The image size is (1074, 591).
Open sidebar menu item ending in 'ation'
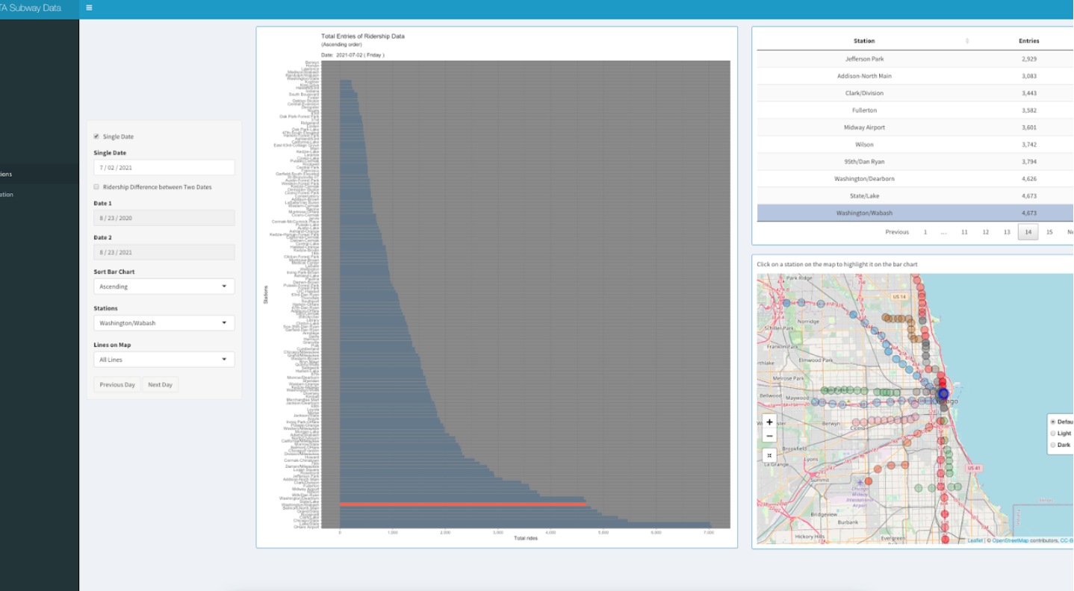coord(40,195)
